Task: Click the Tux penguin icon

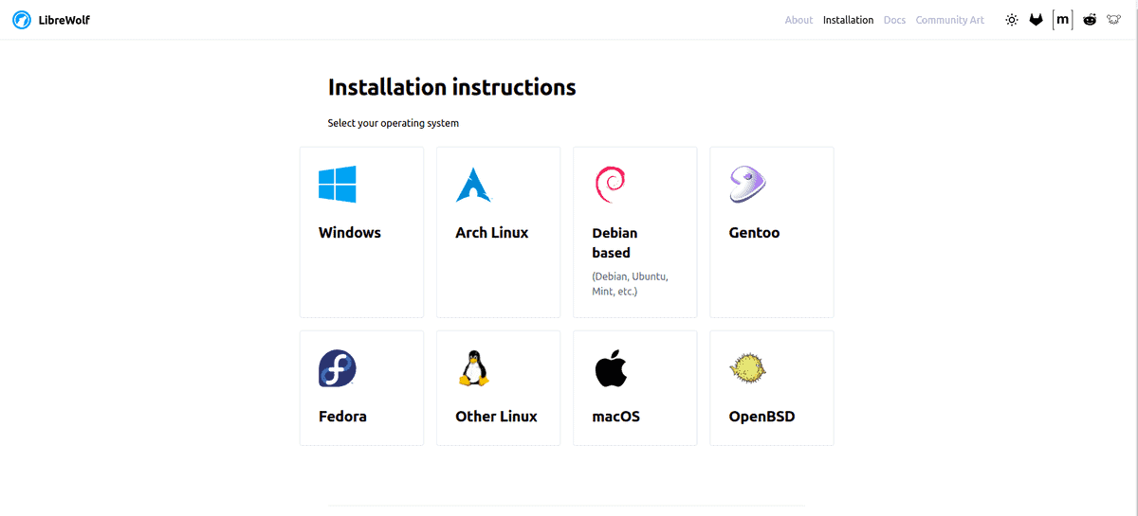Action: tap(473, 368)
